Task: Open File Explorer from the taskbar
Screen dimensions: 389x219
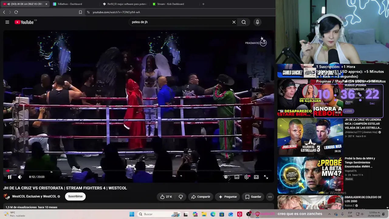Action: pyautogui.click(x=204, y=214)
